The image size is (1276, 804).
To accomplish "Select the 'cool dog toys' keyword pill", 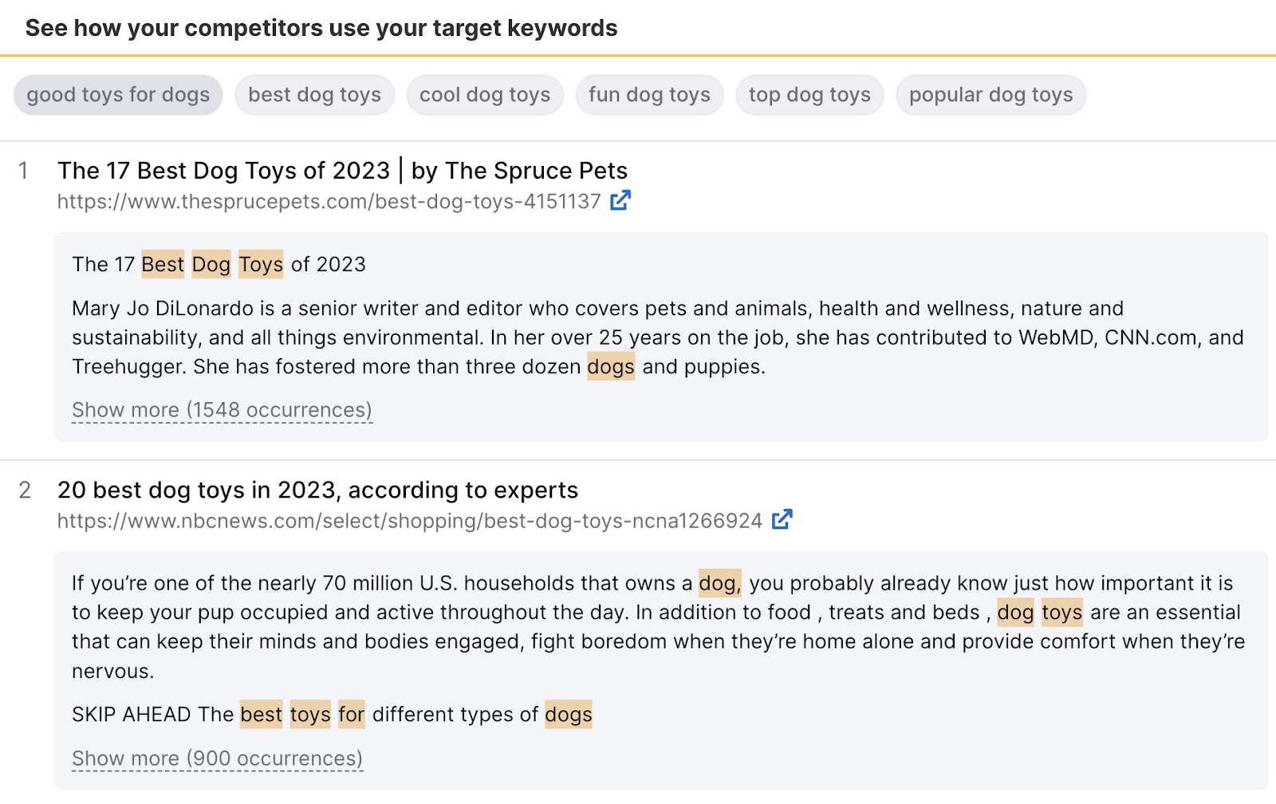I will point(484,95).
